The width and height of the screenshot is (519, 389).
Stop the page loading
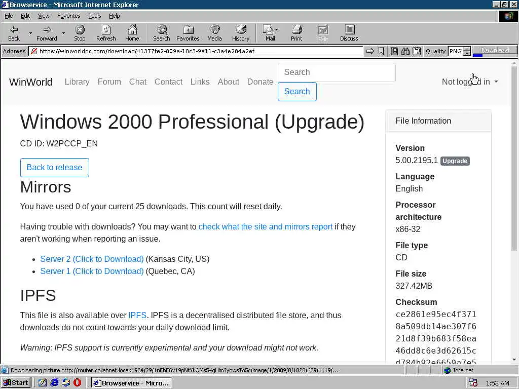coord(80,33)
